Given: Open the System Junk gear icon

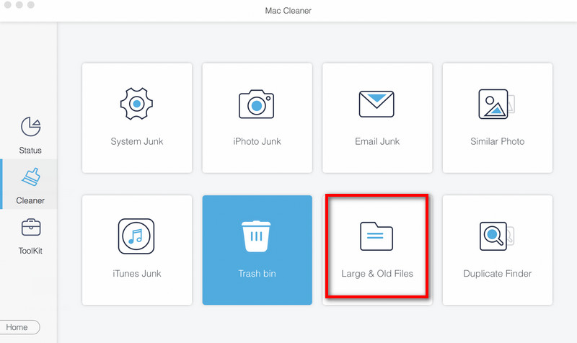Looking at the screenshot, I should pyautogui.click(x=137, y=104).
